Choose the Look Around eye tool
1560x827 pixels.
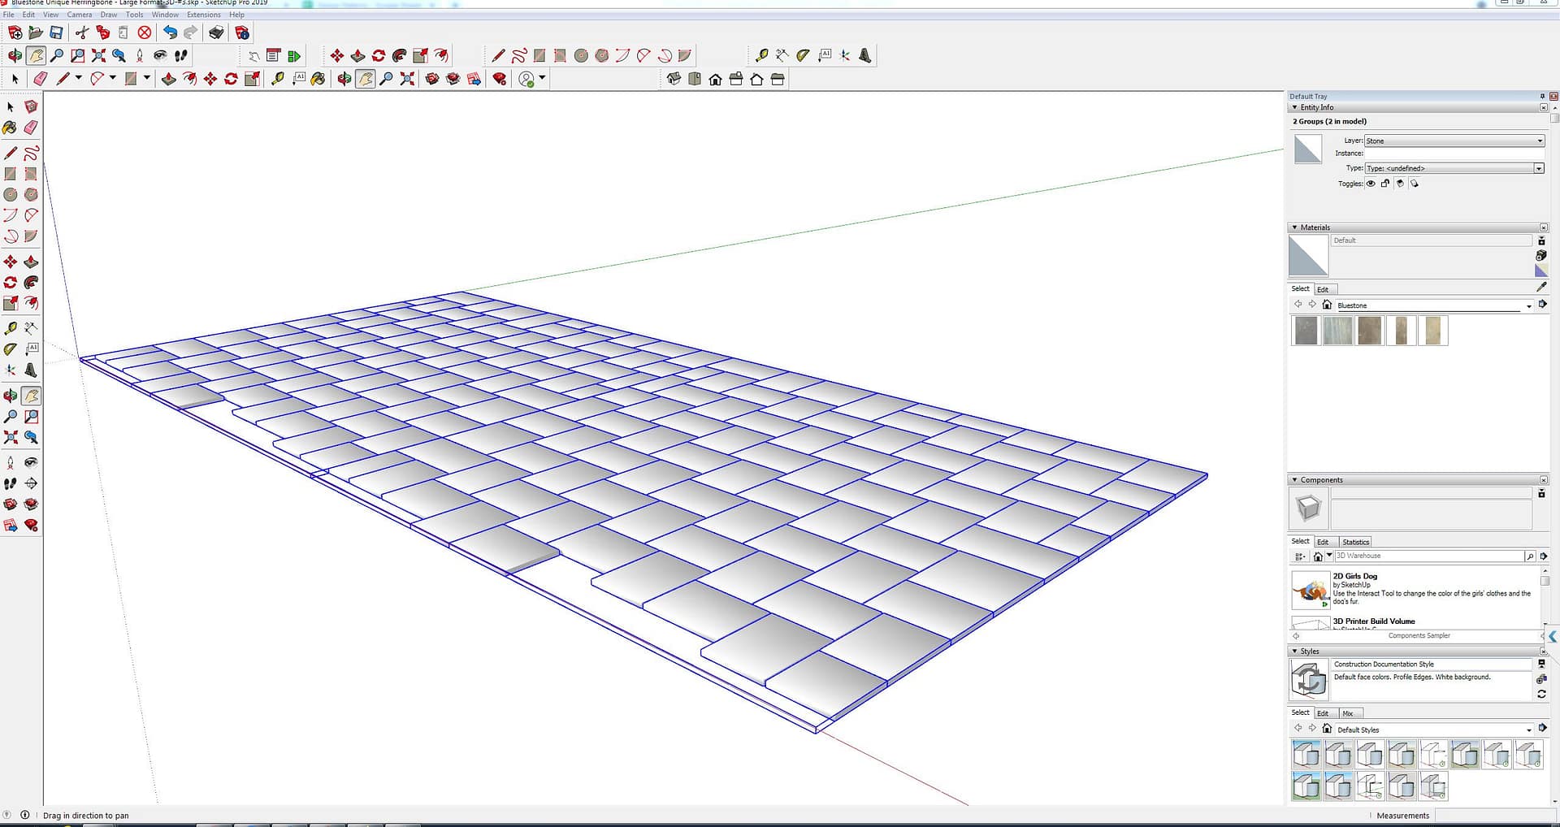[160, 55]
